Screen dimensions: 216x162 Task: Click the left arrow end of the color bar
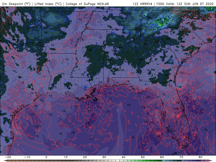6,160
